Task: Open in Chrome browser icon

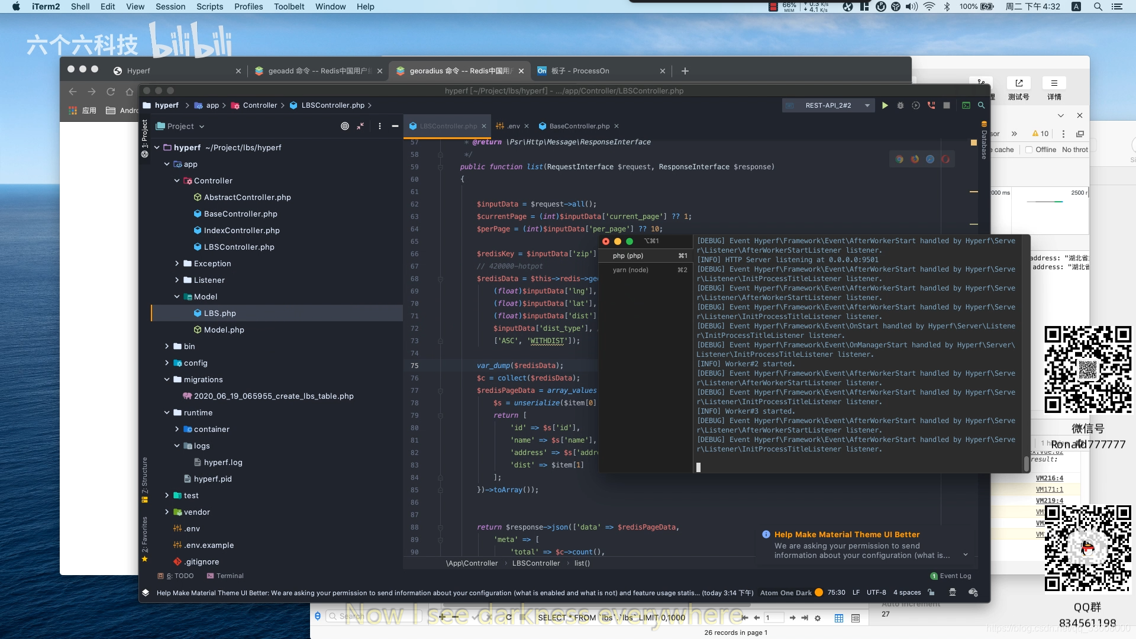Action: [899, 159]
